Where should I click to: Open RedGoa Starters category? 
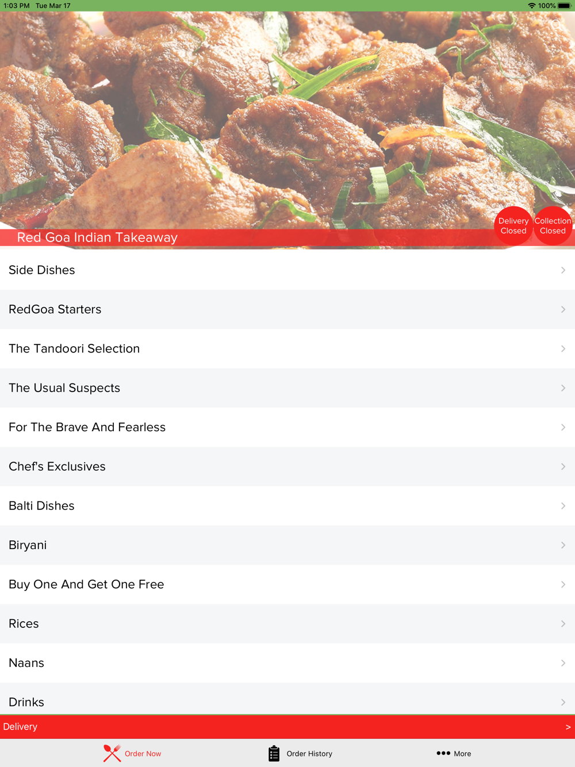(287, 309)
